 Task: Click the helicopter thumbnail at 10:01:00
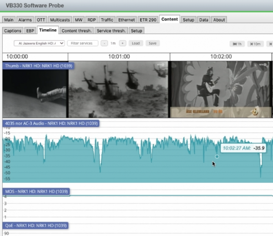pyautogui.click(x=119, y=89)
